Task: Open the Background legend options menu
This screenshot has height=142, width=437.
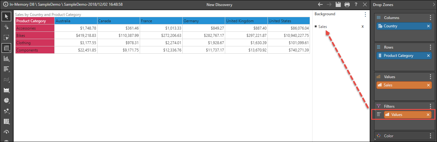Action: coord(365,14)
